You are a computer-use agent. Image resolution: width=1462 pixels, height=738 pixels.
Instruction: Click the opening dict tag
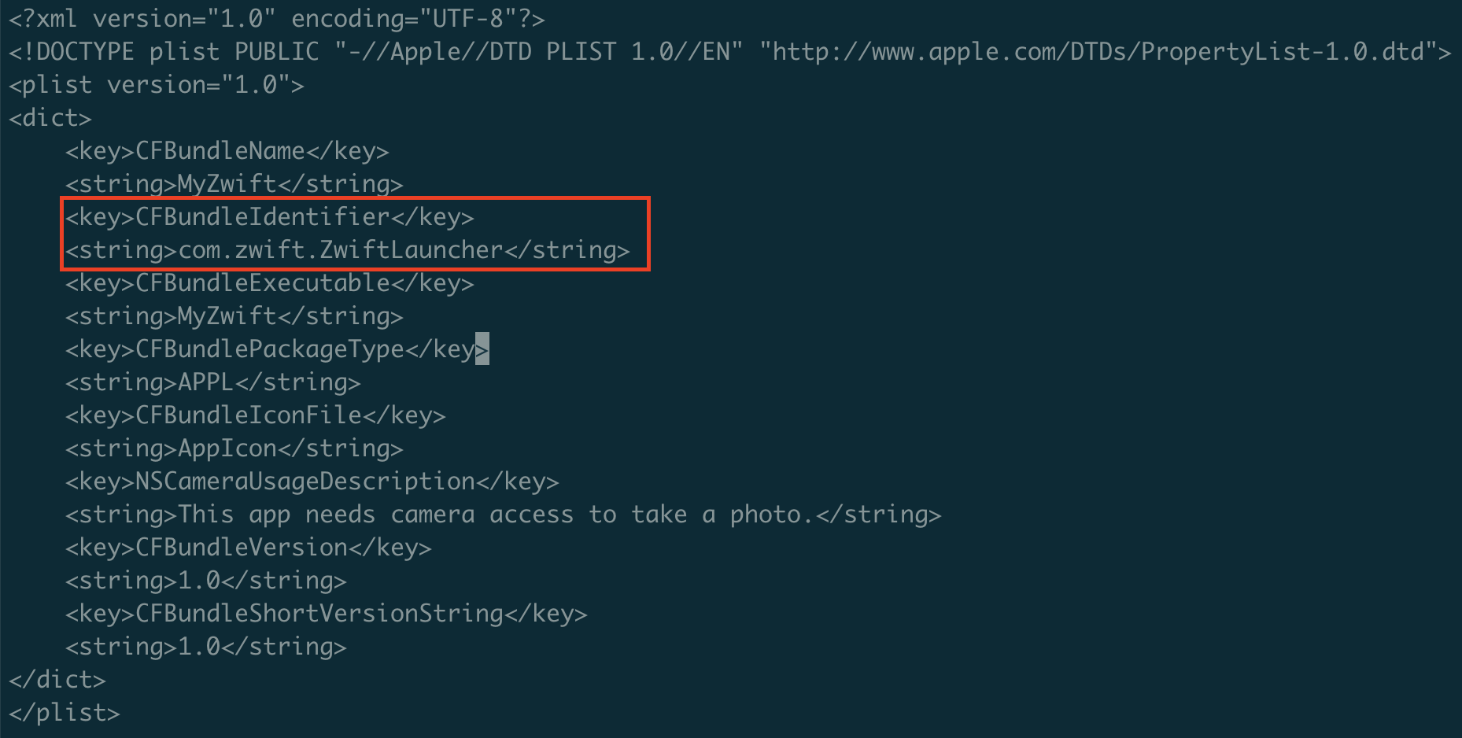pyautogui.click(x=50, y=118)
